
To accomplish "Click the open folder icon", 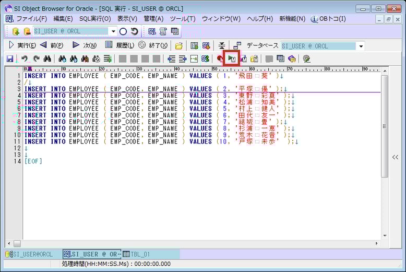I will pos(179,46).
